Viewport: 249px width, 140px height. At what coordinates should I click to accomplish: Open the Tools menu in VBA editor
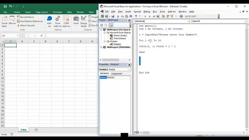(162, 12)
